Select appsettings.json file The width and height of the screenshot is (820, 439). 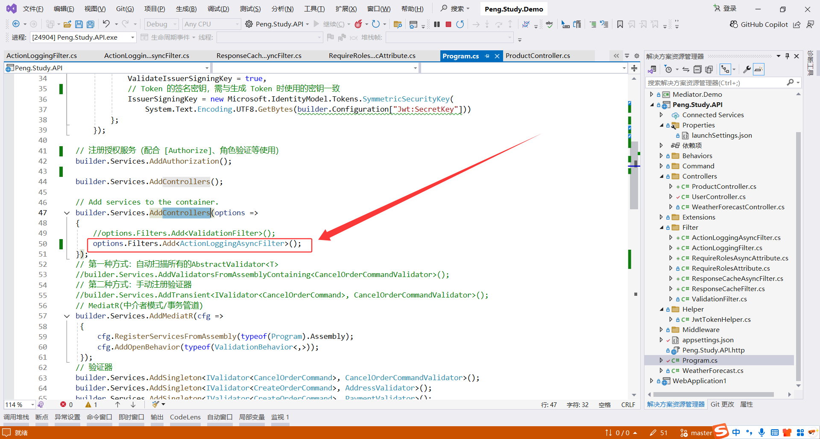[x=708, y=340]
